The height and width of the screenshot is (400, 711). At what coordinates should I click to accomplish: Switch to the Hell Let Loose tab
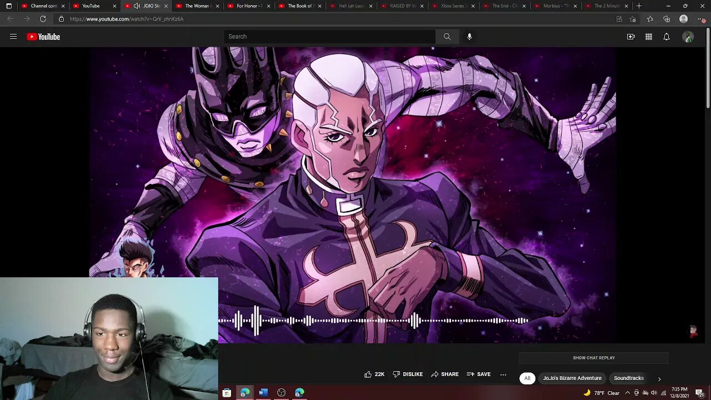point(352,6)
